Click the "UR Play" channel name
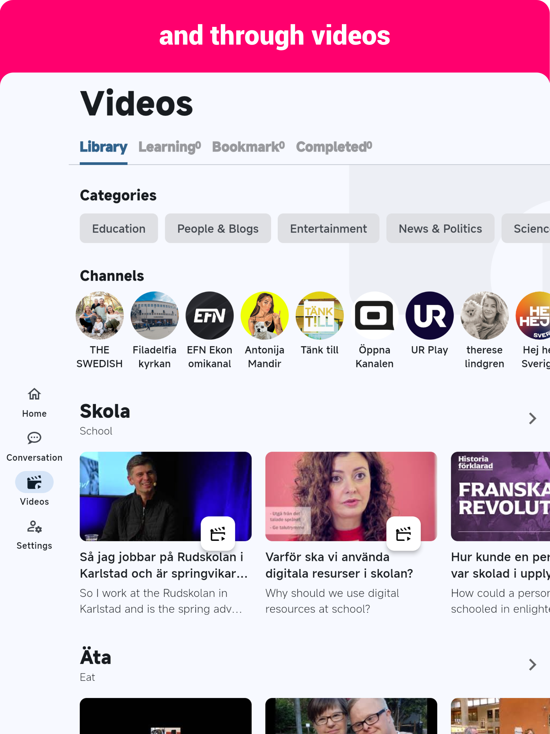 pos(430,350)
